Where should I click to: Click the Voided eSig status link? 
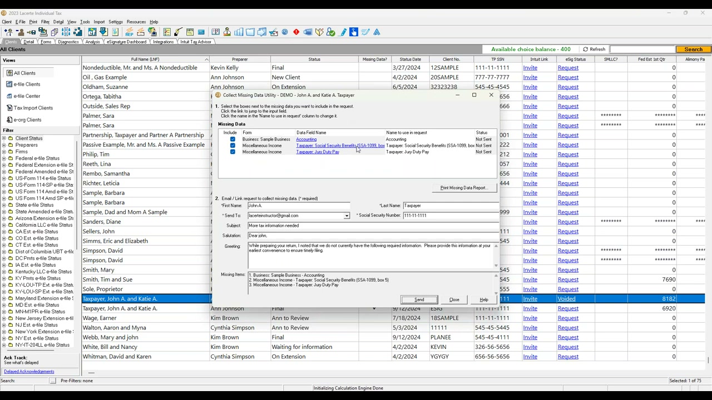(x=566, y=299)
